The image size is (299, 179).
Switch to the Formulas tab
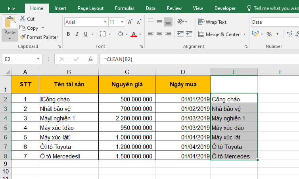point(125,8)
